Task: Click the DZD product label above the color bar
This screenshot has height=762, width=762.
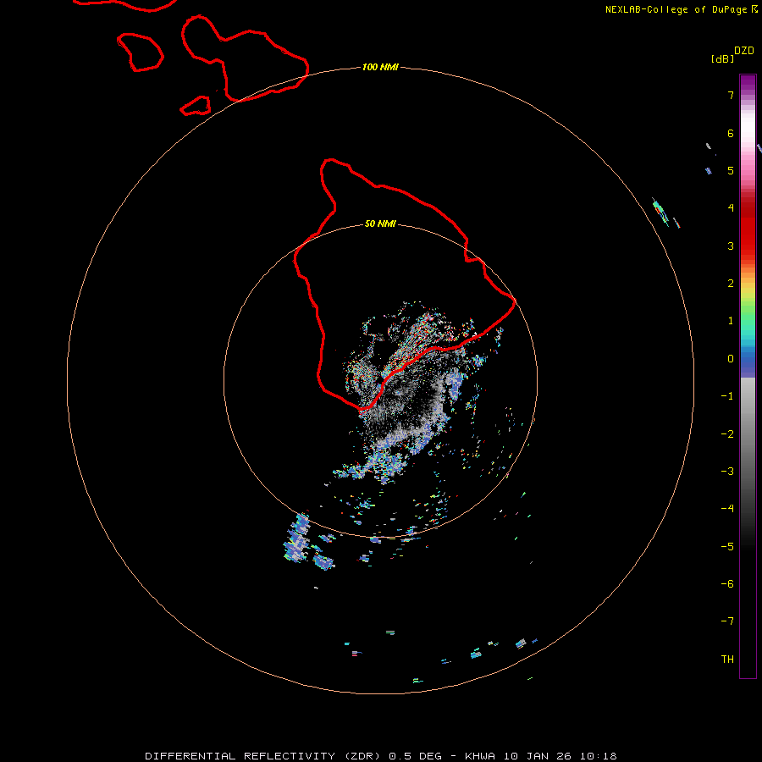Action: click(744, 51)
